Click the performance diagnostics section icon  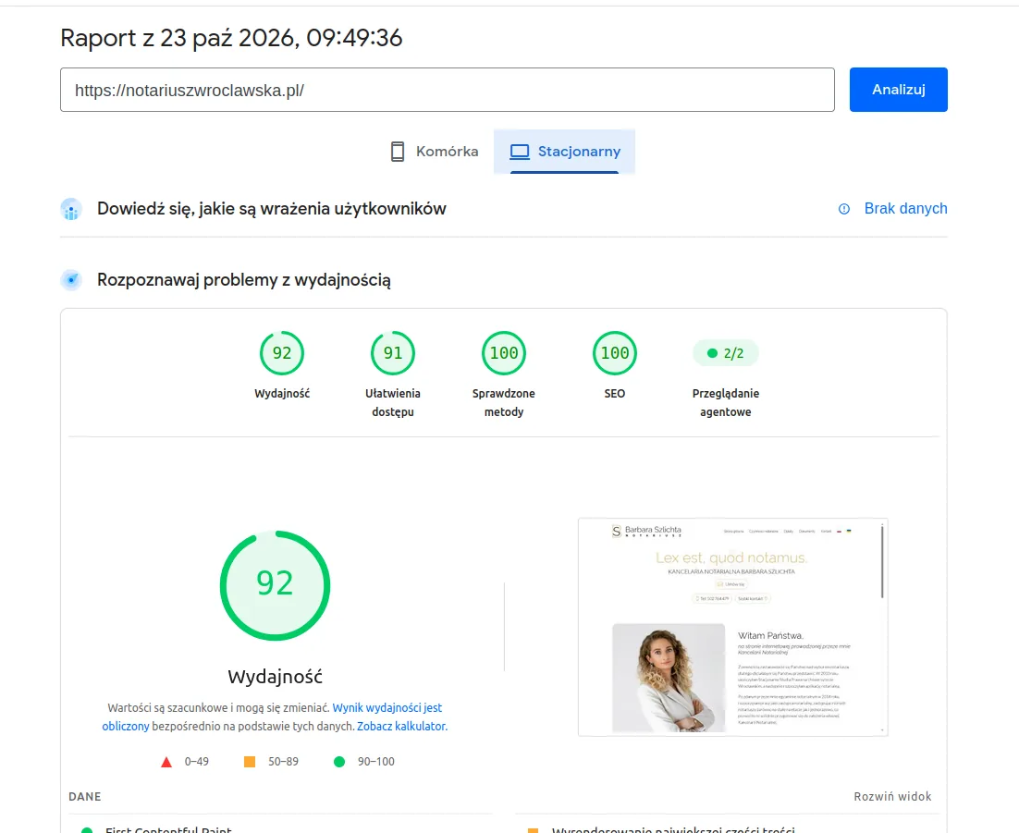point(71,280)
